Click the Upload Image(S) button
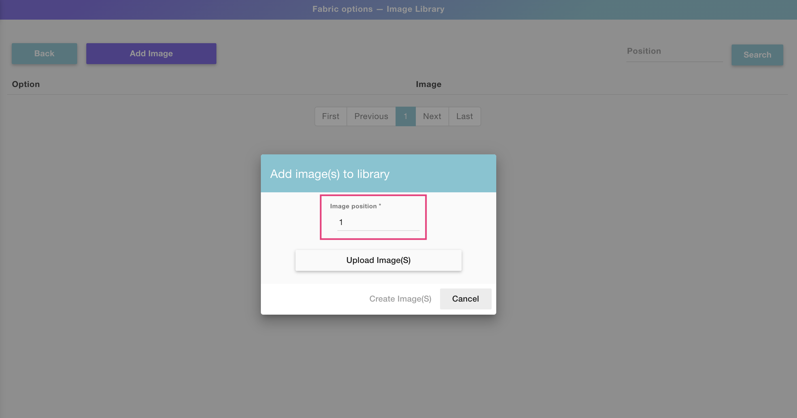The image size is (797, 418). coord(378,260)
